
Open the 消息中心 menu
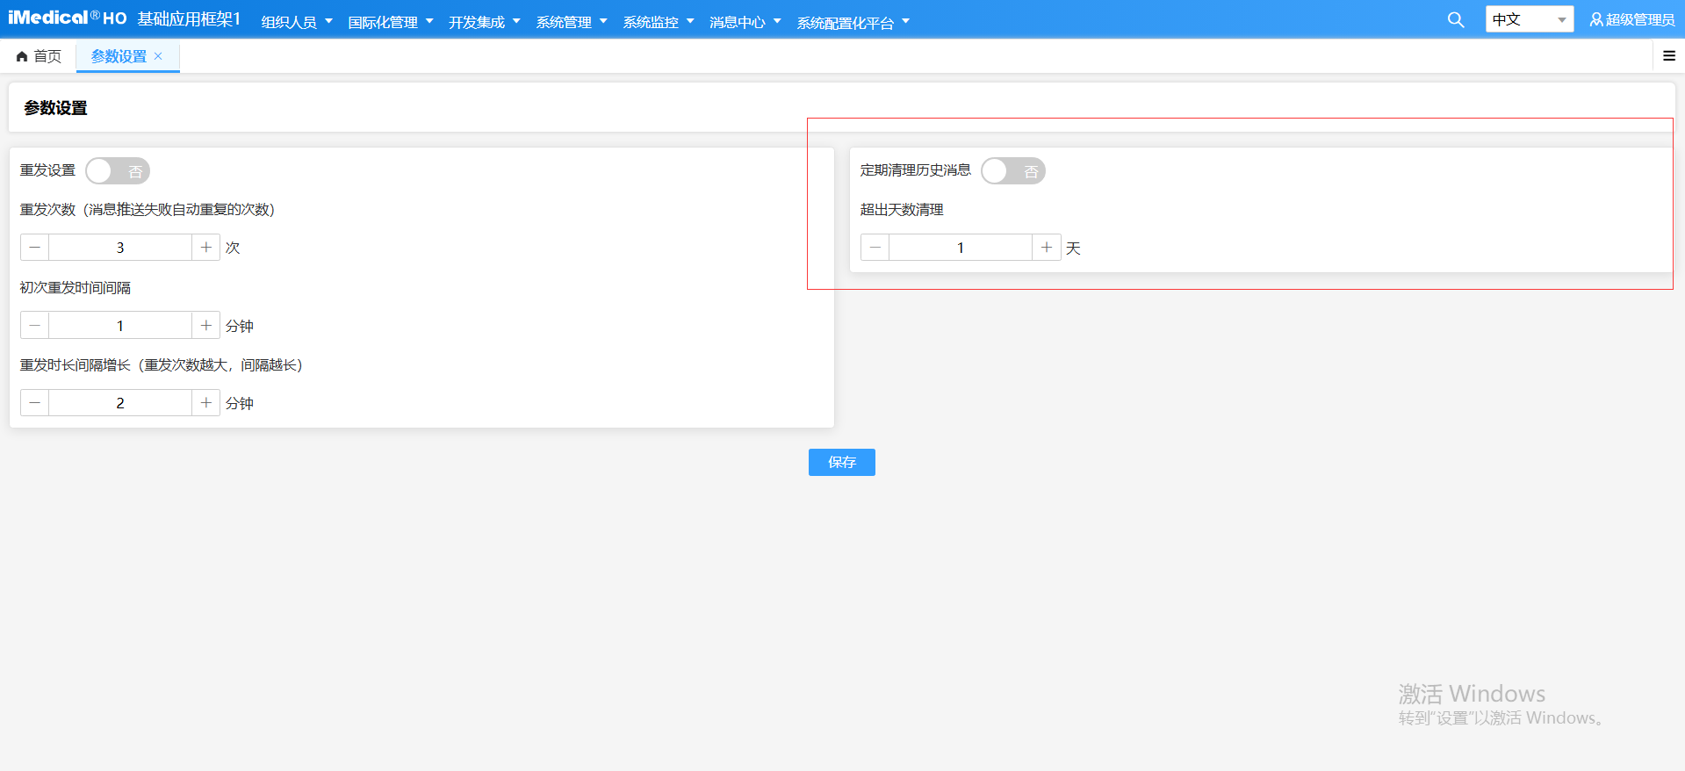pyautogui.click(x=745, y=22)
